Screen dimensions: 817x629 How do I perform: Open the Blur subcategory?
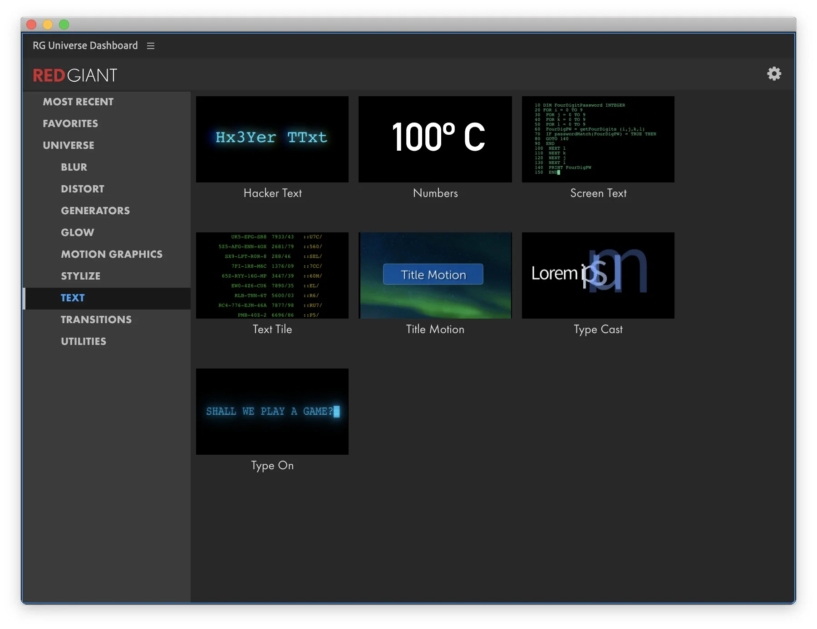pos(74,167)
